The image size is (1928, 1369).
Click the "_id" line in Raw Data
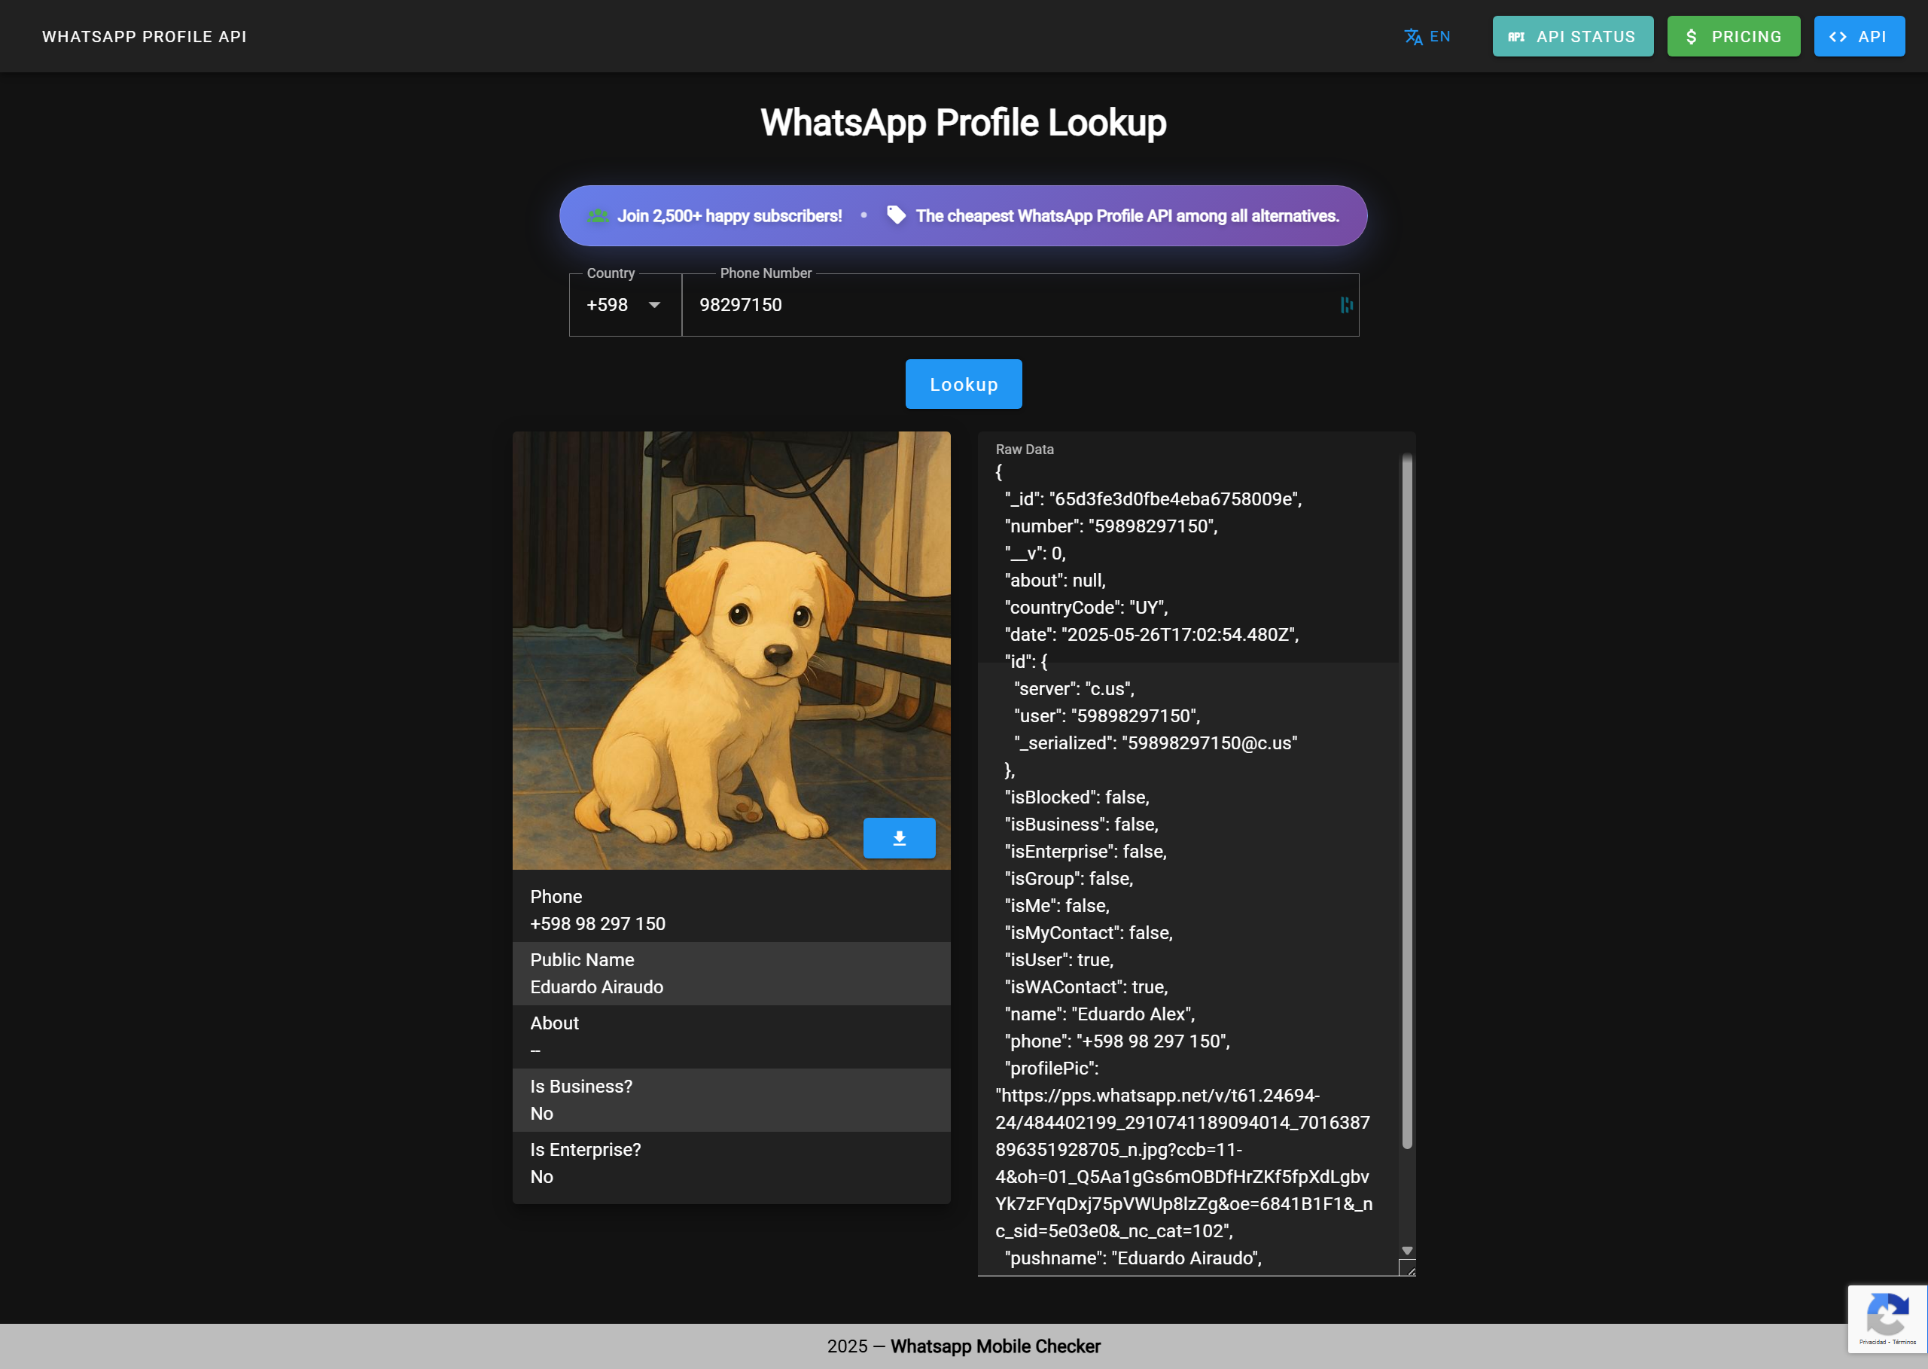1153,499
